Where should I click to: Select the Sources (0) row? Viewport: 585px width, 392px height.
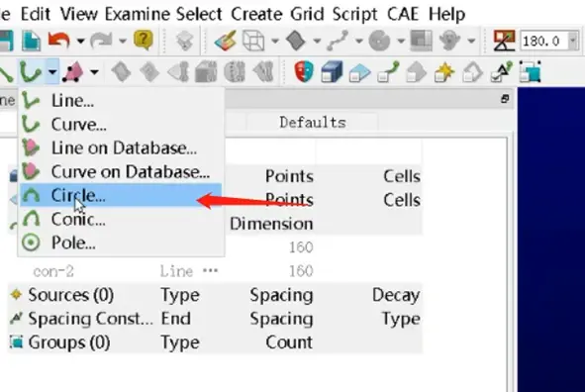pyautogui.click(x=215, y=295)
